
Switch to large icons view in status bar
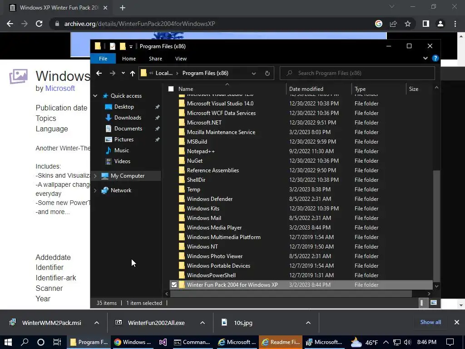click(433, 303)
